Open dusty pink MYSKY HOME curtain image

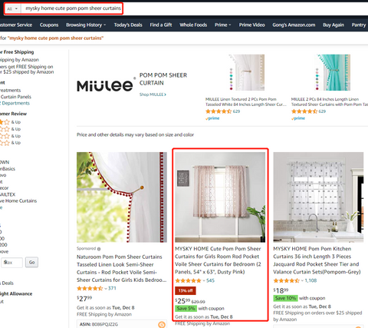tap(220, 197)
